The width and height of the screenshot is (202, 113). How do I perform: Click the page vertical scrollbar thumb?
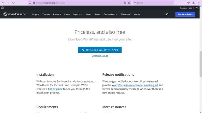[201, 64]
